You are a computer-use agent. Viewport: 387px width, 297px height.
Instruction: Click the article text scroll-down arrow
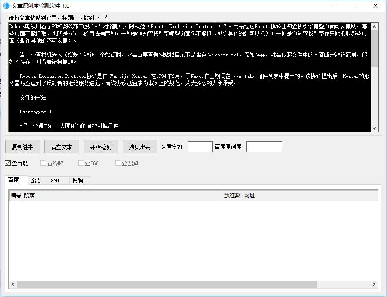(x=374, y=128)
